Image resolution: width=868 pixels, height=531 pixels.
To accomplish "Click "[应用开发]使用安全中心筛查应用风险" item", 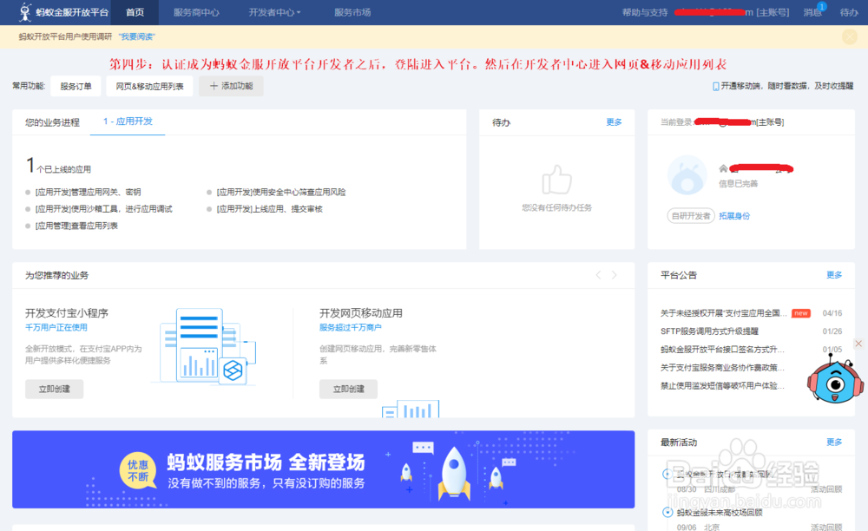I will 280,192.
